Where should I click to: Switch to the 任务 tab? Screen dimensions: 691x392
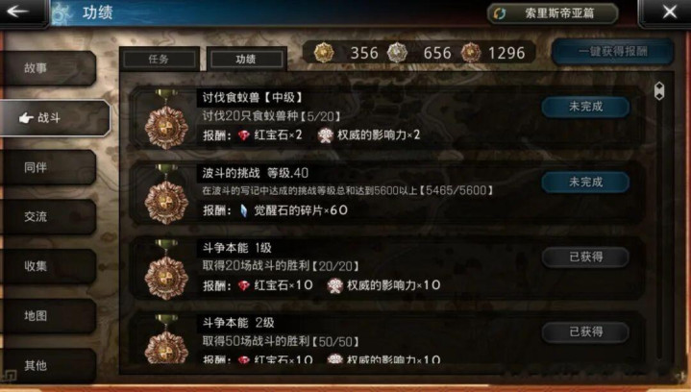click(160, 59)
